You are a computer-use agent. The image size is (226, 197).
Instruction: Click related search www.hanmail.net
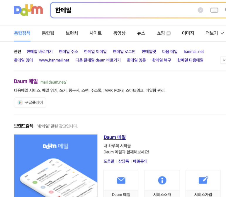[x=54, y=60]
